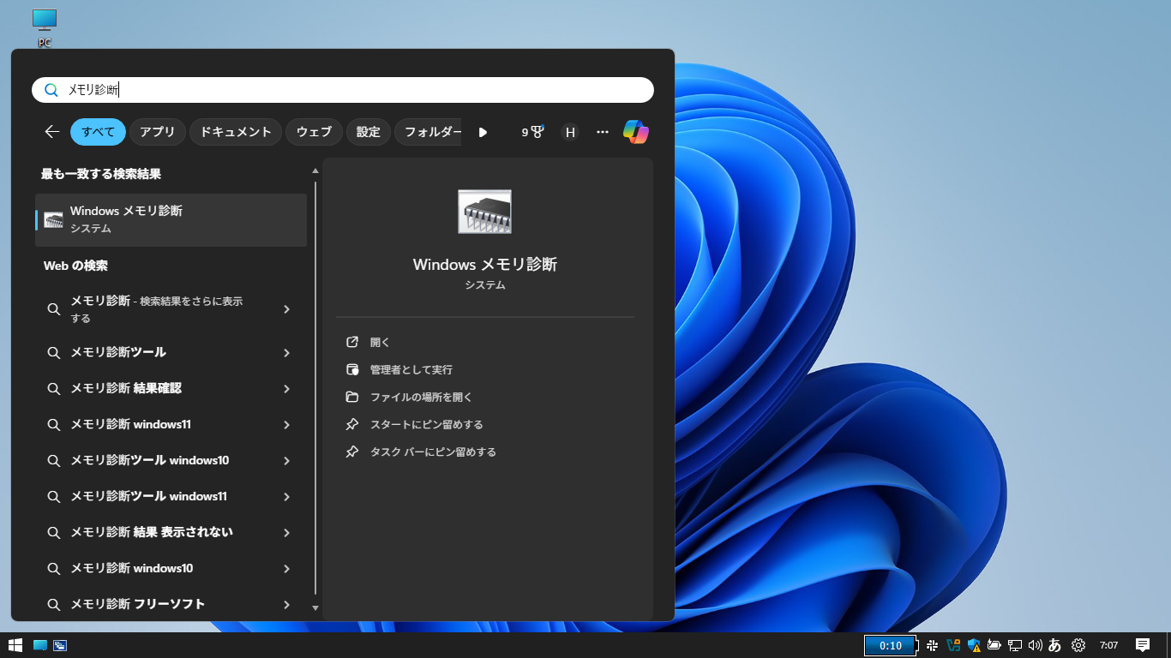Open the network tray icon

[1015, 645]
